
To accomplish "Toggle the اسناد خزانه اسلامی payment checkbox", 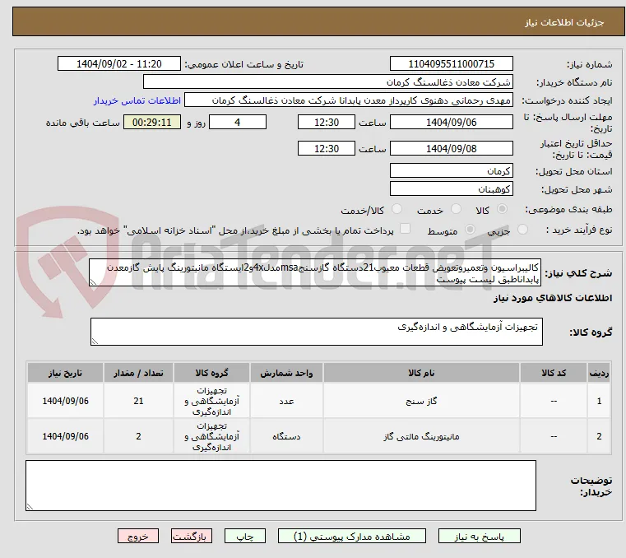I will click(405, 229).
